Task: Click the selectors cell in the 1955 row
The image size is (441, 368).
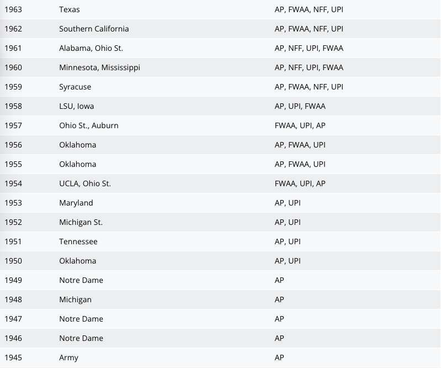Action: (x=300, y=164)
